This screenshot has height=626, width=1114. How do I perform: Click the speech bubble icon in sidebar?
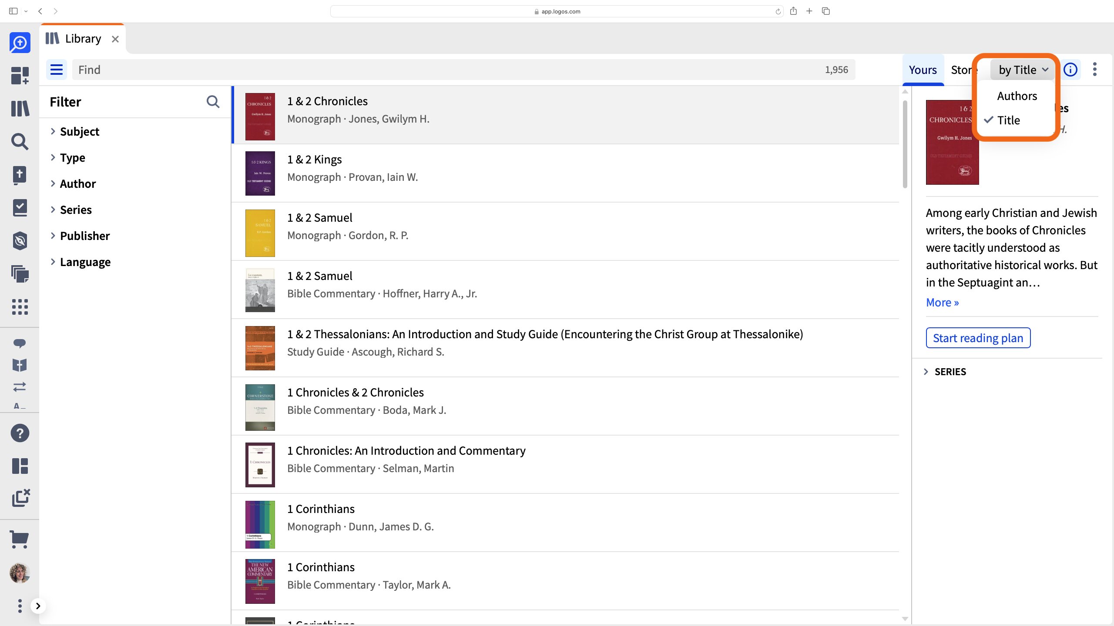click(20, 343)
